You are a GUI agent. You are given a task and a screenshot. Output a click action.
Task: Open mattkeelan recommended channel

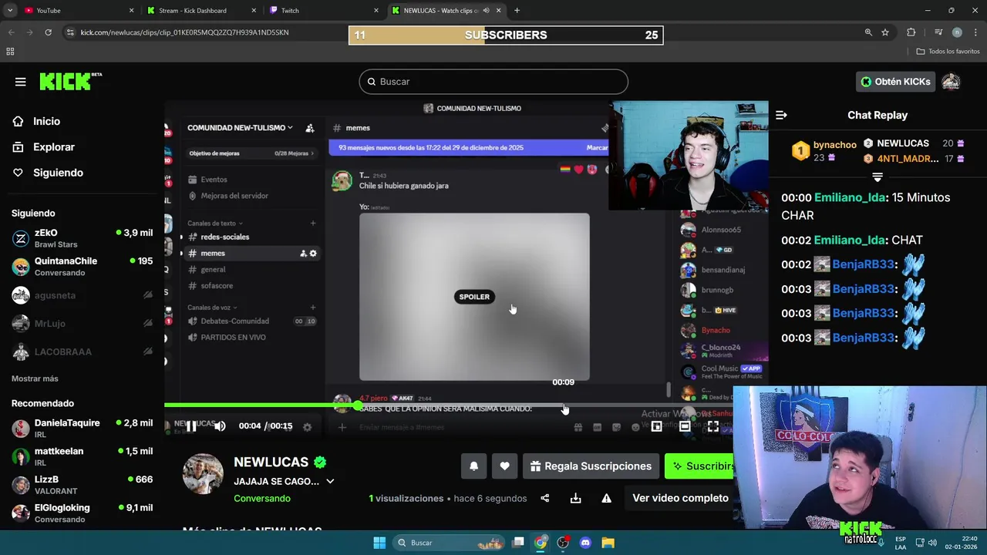tap(82, 456)
